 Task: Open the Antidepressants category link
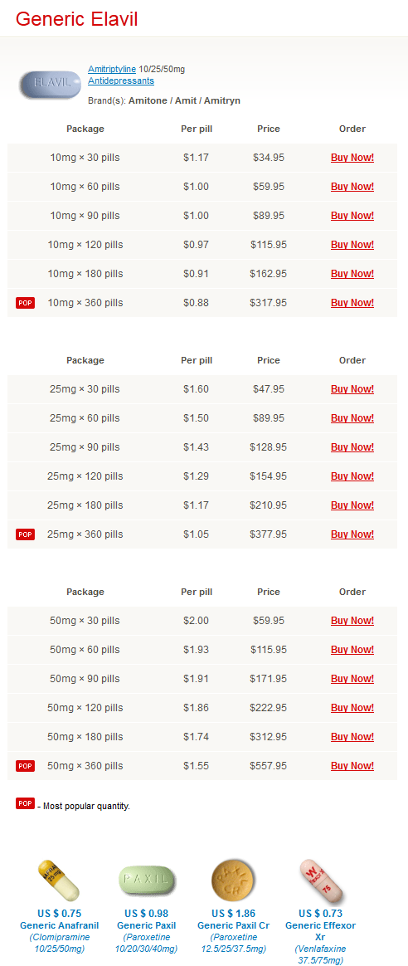121,80
